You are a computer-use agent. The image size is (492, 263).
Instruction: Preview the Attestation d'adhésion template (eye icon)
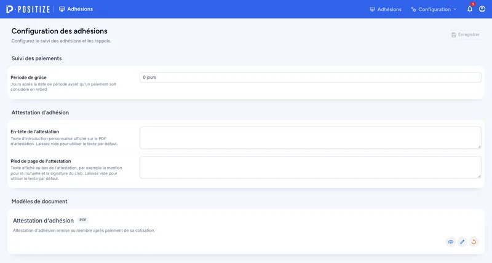tap(451, 241)
